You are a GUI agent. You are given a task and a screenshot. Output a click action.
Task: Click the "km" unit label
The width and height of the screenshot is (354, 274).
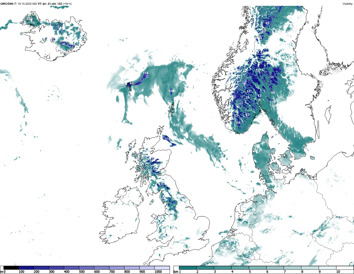[x=176, y=272]
